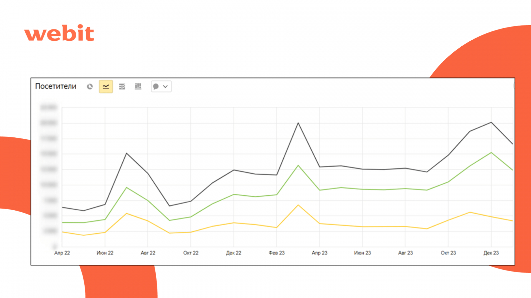
Task: Click the webit logo
Action: (59, 33)
